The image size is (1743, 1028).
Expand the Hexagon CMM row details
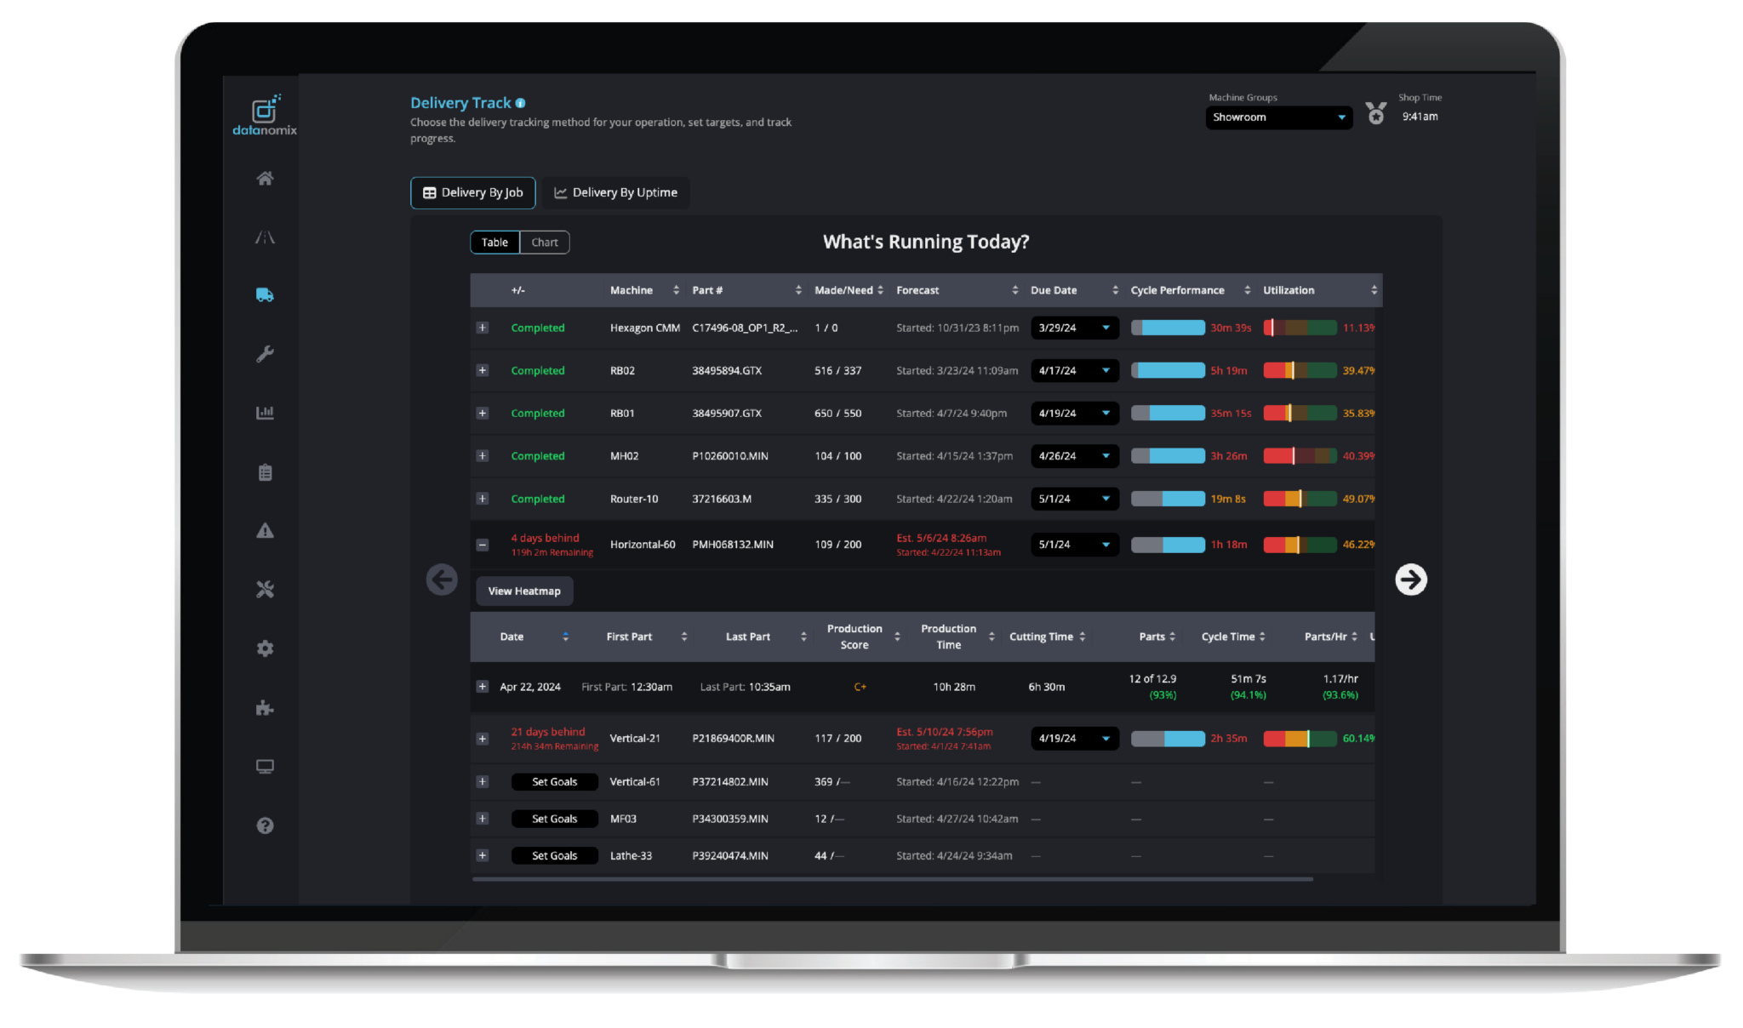point(482,328)
